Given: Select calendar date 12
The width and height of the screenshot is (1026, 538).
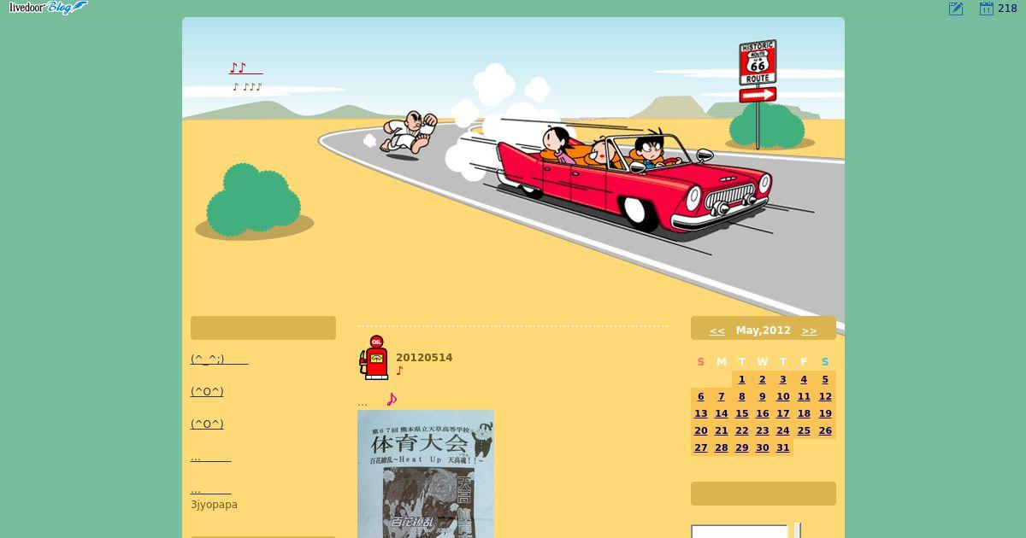Looking at the screenshot, I should 825,396.
